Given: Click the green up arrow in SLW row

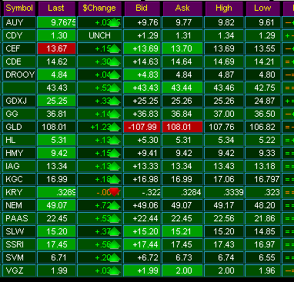Looking at the screenshot, I should coord(114,231).
